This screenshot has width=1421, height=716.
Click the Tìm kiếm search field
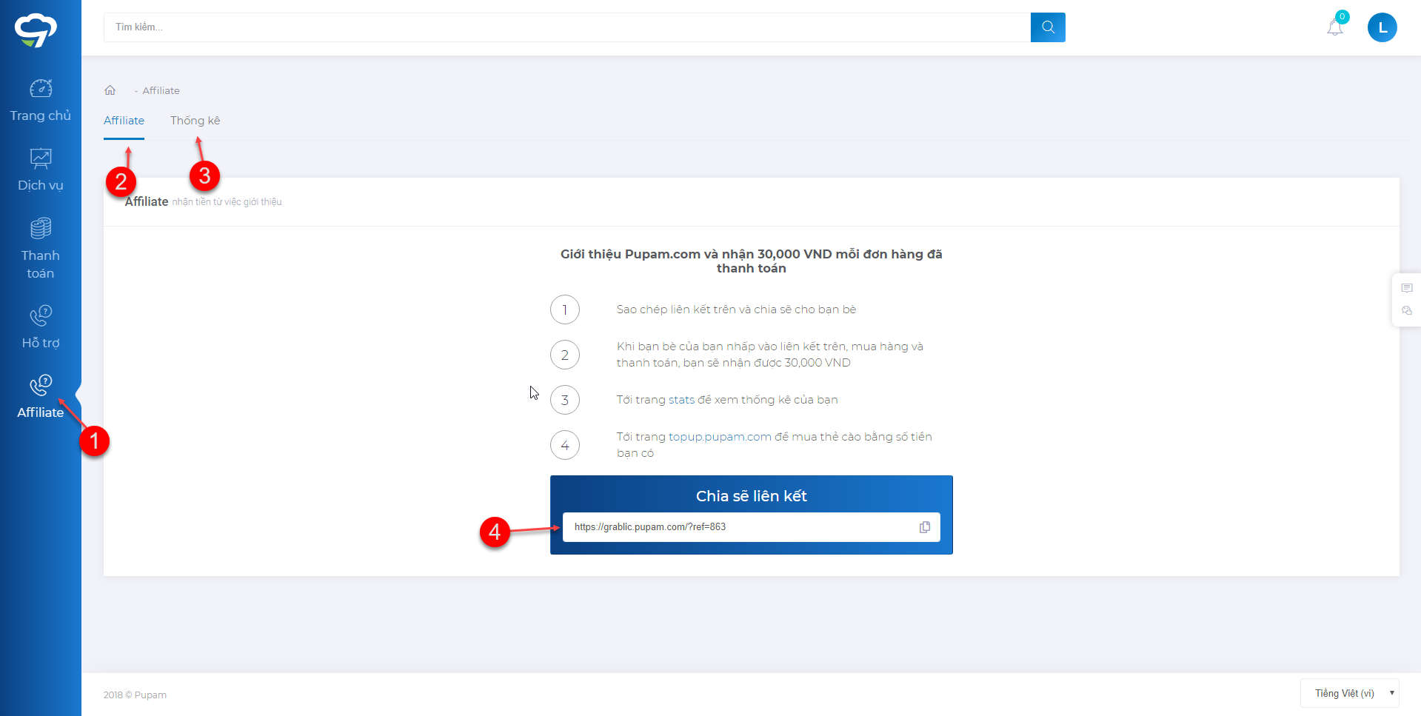coord(567,27)
